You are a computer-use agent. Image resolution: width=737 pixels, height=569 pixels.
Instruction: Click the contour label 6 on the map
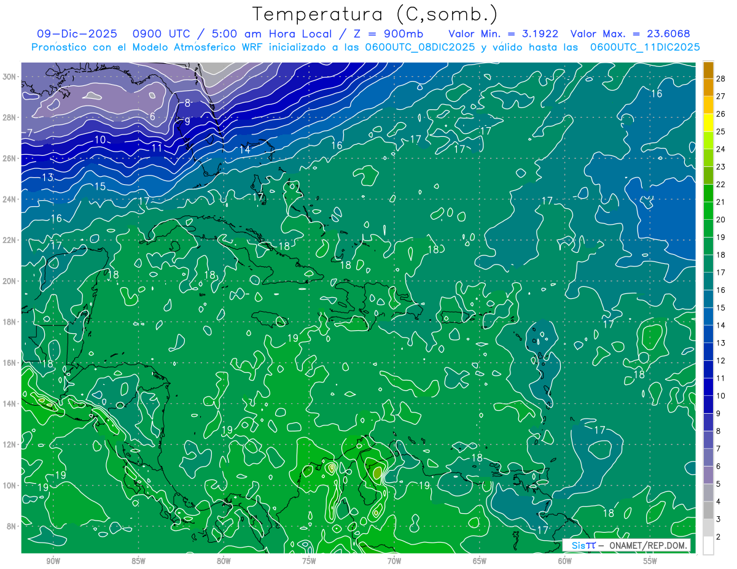coord(152,117)
